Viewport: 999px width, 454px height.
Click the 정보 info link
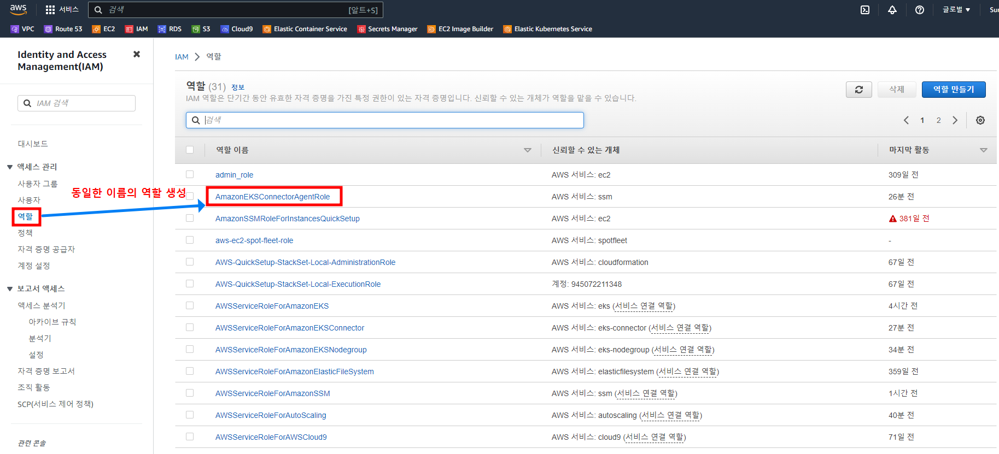238,87
